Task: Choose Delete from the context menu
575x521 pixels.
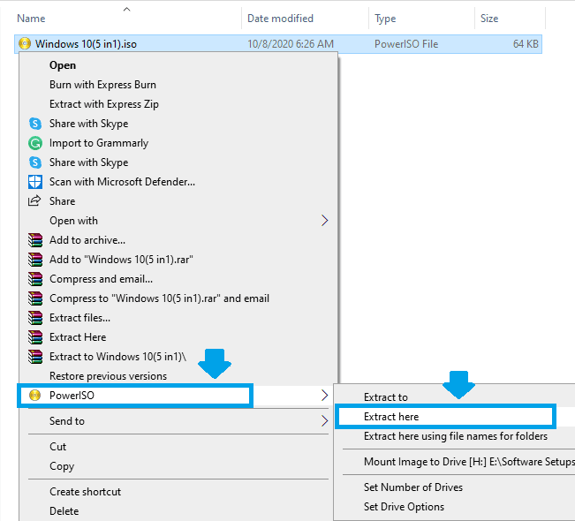Action: (x=64, y=511)
